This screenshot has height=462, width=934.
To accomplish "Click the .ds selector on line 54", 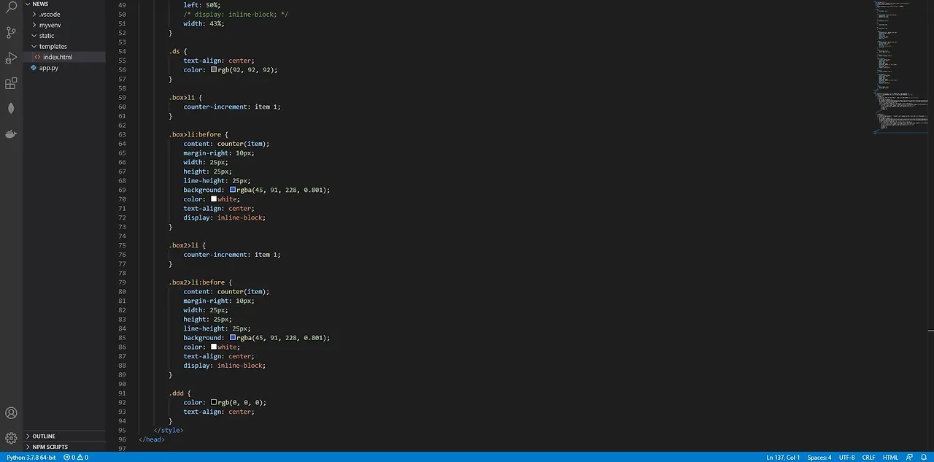I will tap(174, 51).
